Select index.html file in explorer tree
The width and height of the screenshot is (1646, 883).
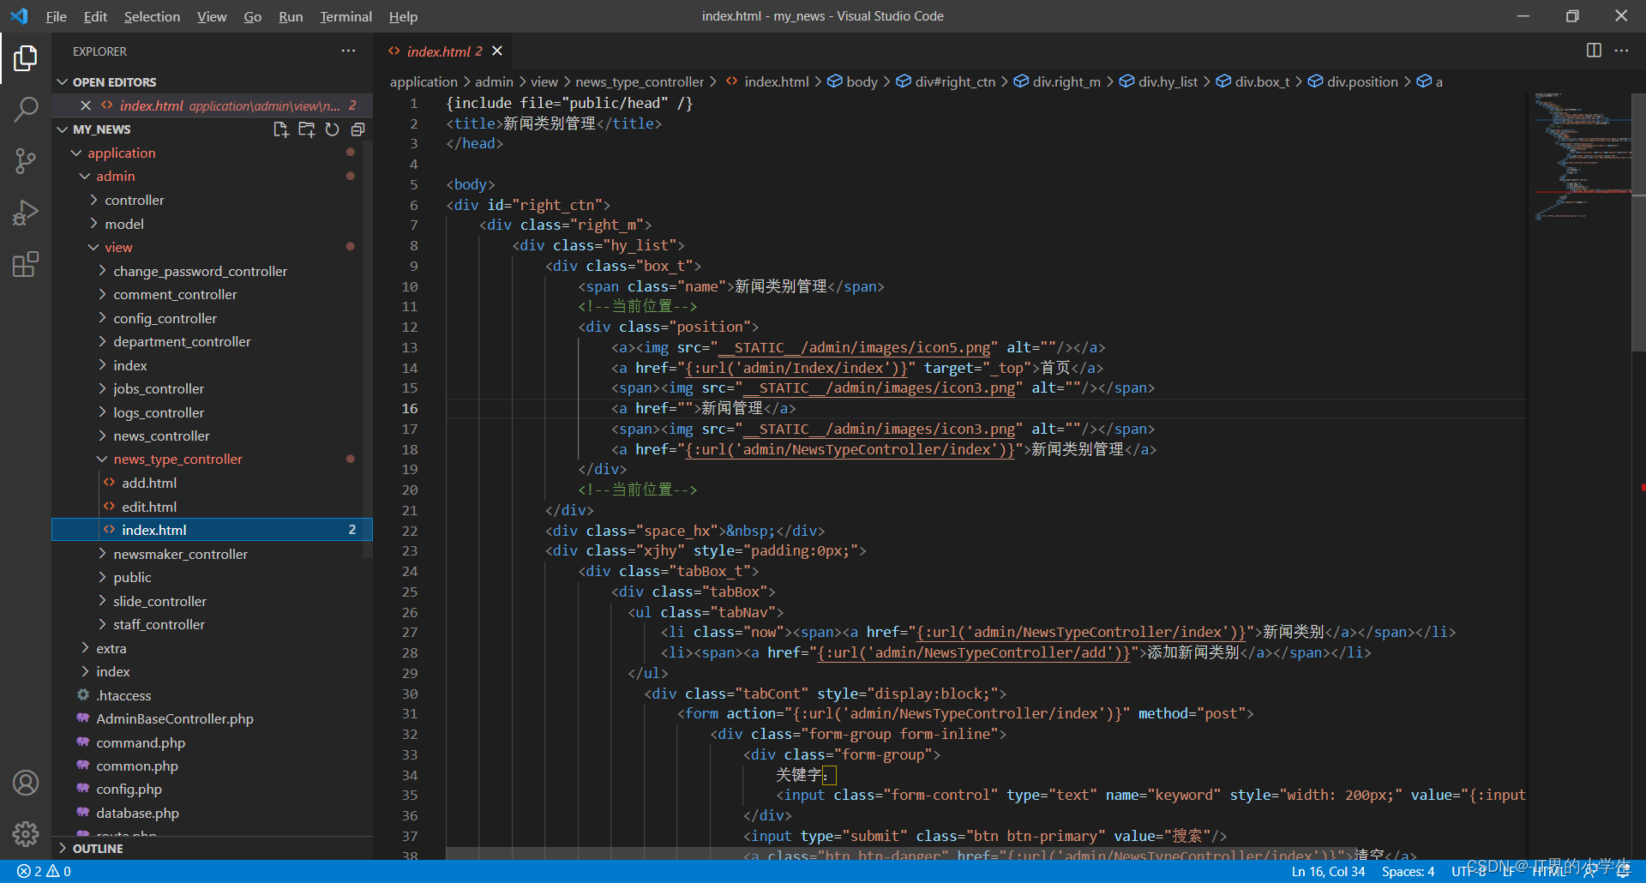point(213,530)
